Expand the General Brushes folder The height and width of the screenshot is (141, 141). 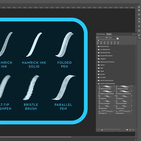[97, 46]
